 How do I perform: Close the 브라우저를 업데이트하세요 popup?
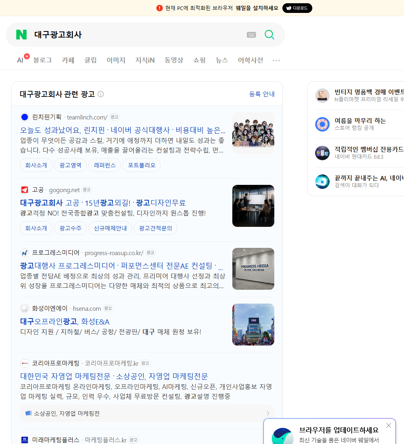pos(388,425)
